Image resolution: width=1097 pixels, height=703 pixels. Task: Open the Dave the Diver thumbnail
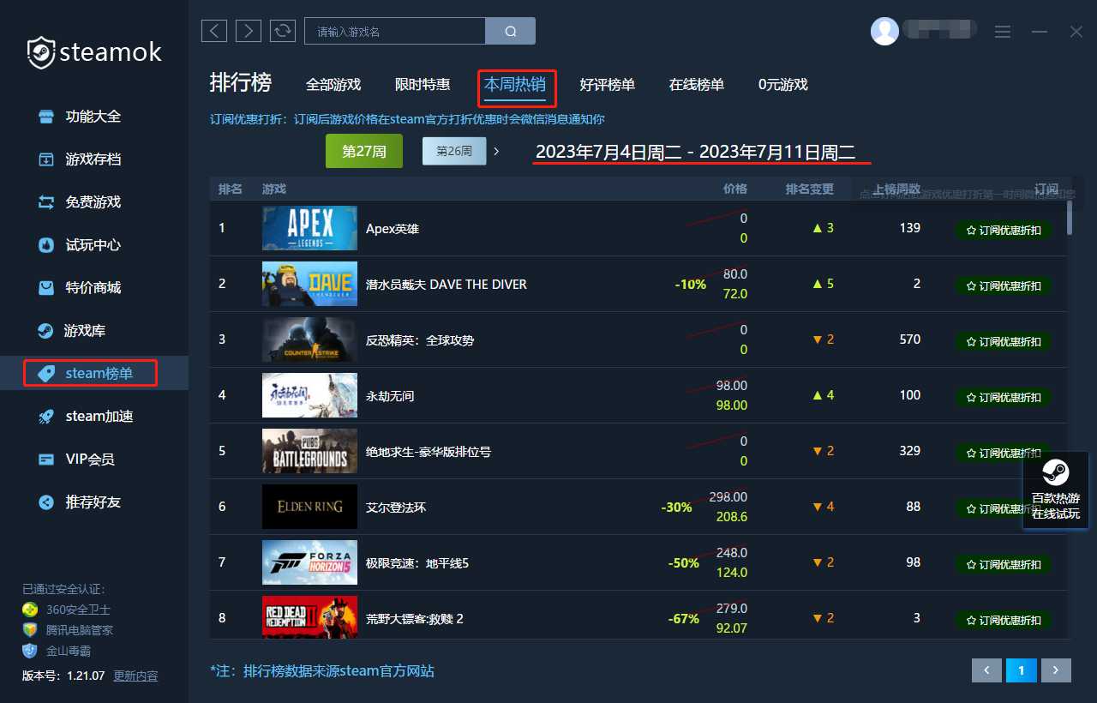tap(309, 284)
